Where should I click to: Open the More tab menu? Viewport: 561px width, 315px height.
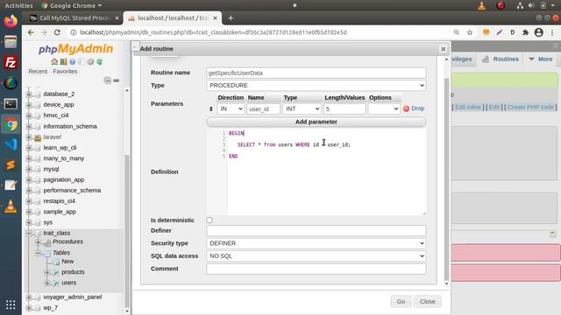pos(541,59)
